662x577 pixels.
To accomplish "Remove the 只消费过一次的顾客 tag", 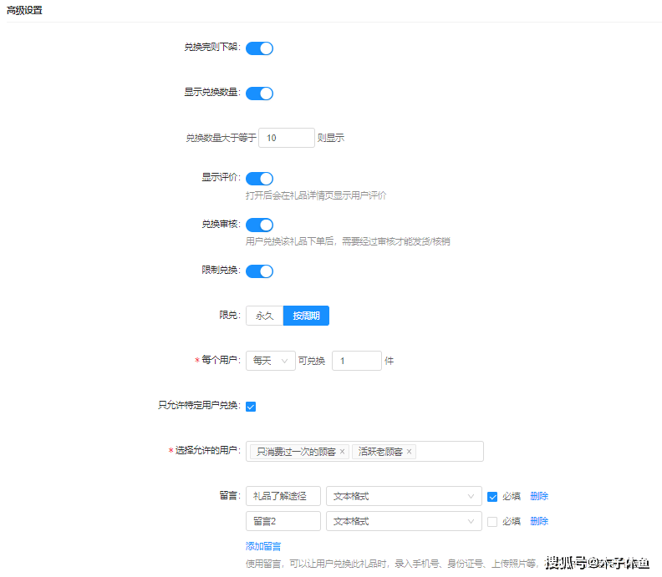I will [343, 452].
